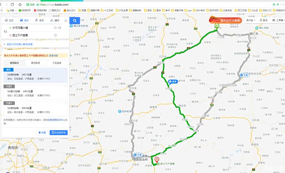Click the red destination pin on the map
Screen dimensions: 285x173
click(157, 160)
